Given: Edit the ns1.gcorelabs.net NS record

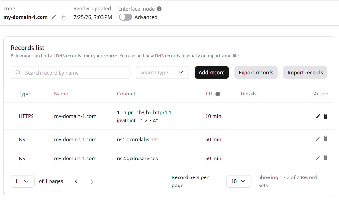Looking at the screenshot, I should pos(318,139).
